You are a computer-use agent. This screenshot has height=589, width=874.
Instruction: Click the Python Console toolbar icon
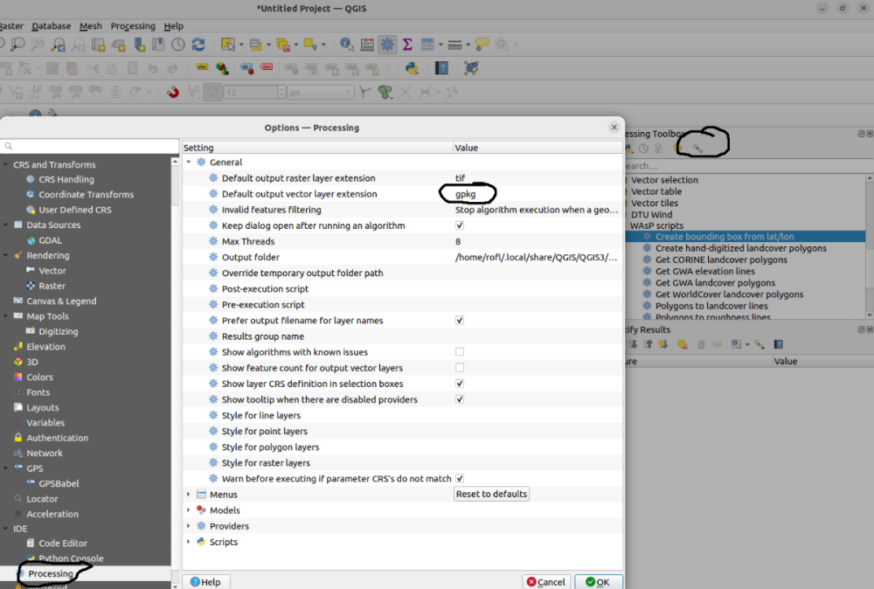click(x=410, y=67)
